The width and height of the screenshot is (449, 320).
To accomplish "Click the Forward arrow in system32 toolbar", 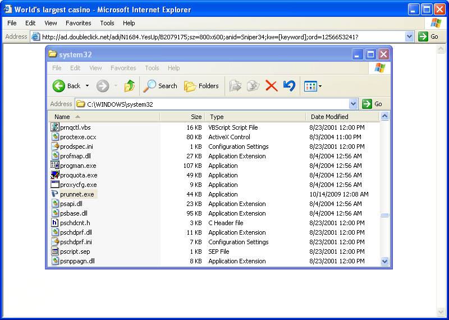I will tap(103, 86).
